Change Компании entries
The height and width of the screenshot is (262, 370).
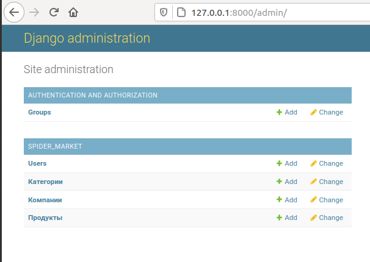(x=327, y=200)
